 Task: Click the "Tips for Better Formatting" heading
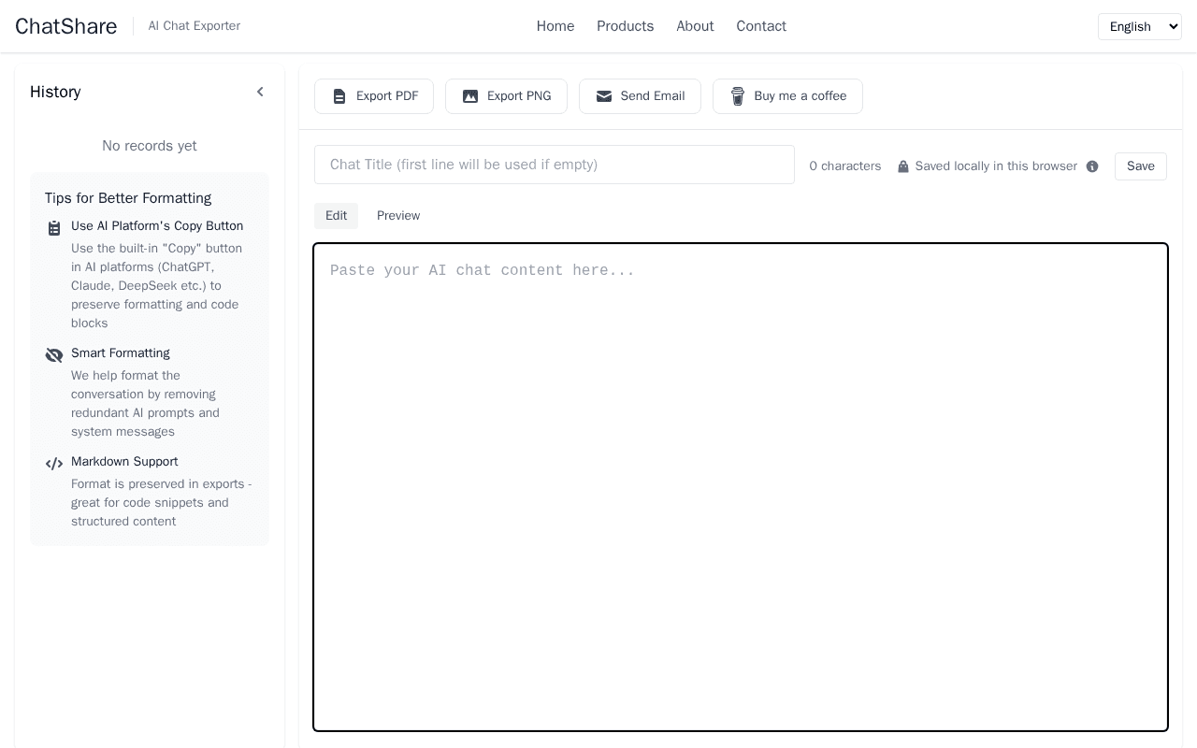(128, 198)
